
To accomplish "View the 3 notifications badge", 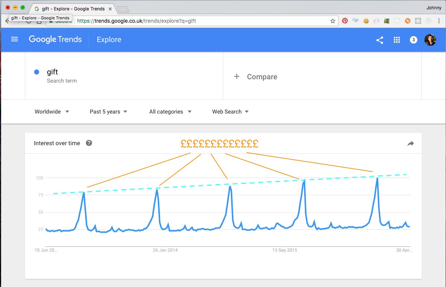I will [x=413, y=40].
